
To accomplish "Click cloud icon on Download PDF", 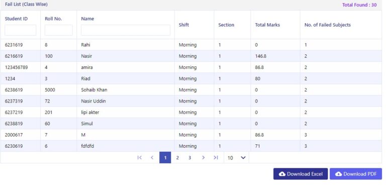I will [x=338, y=174].
